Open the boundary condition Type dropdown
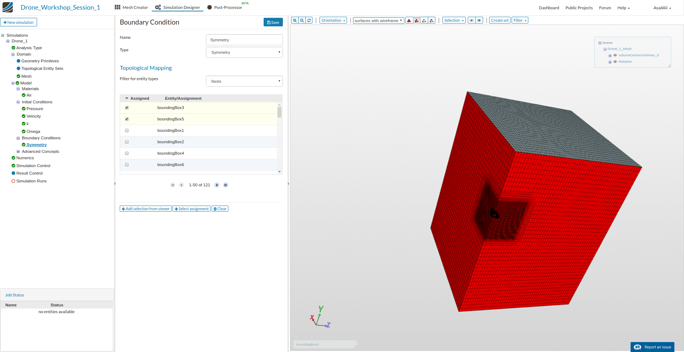Image resolution: width=684 pixels, height=352 pixels. [244, 52]
